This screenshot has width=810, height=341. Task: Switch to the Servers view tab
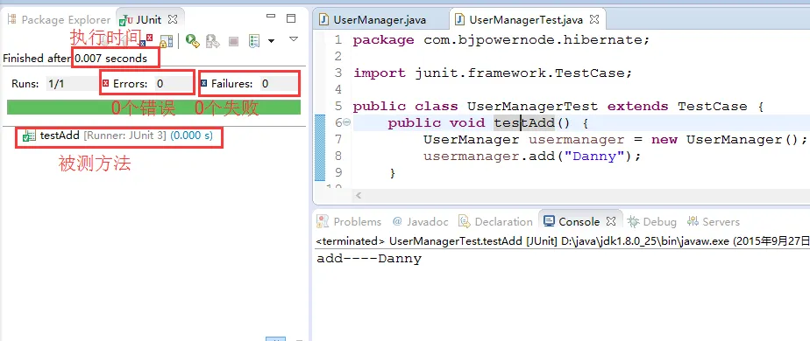click(x=714, y=221)
